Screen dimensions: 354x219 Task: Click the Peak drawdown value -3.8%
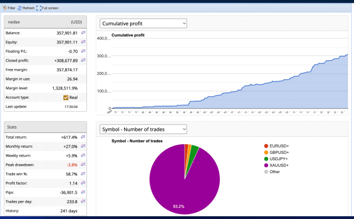72,165
